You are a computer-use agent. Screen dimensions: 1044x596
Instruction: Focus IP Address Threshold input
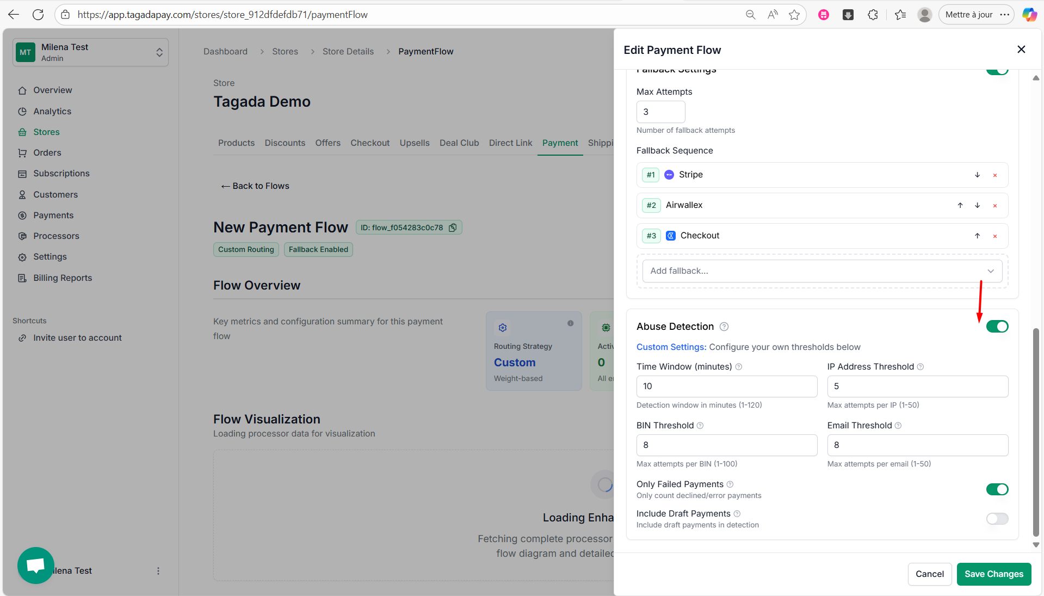coord(917,386)
